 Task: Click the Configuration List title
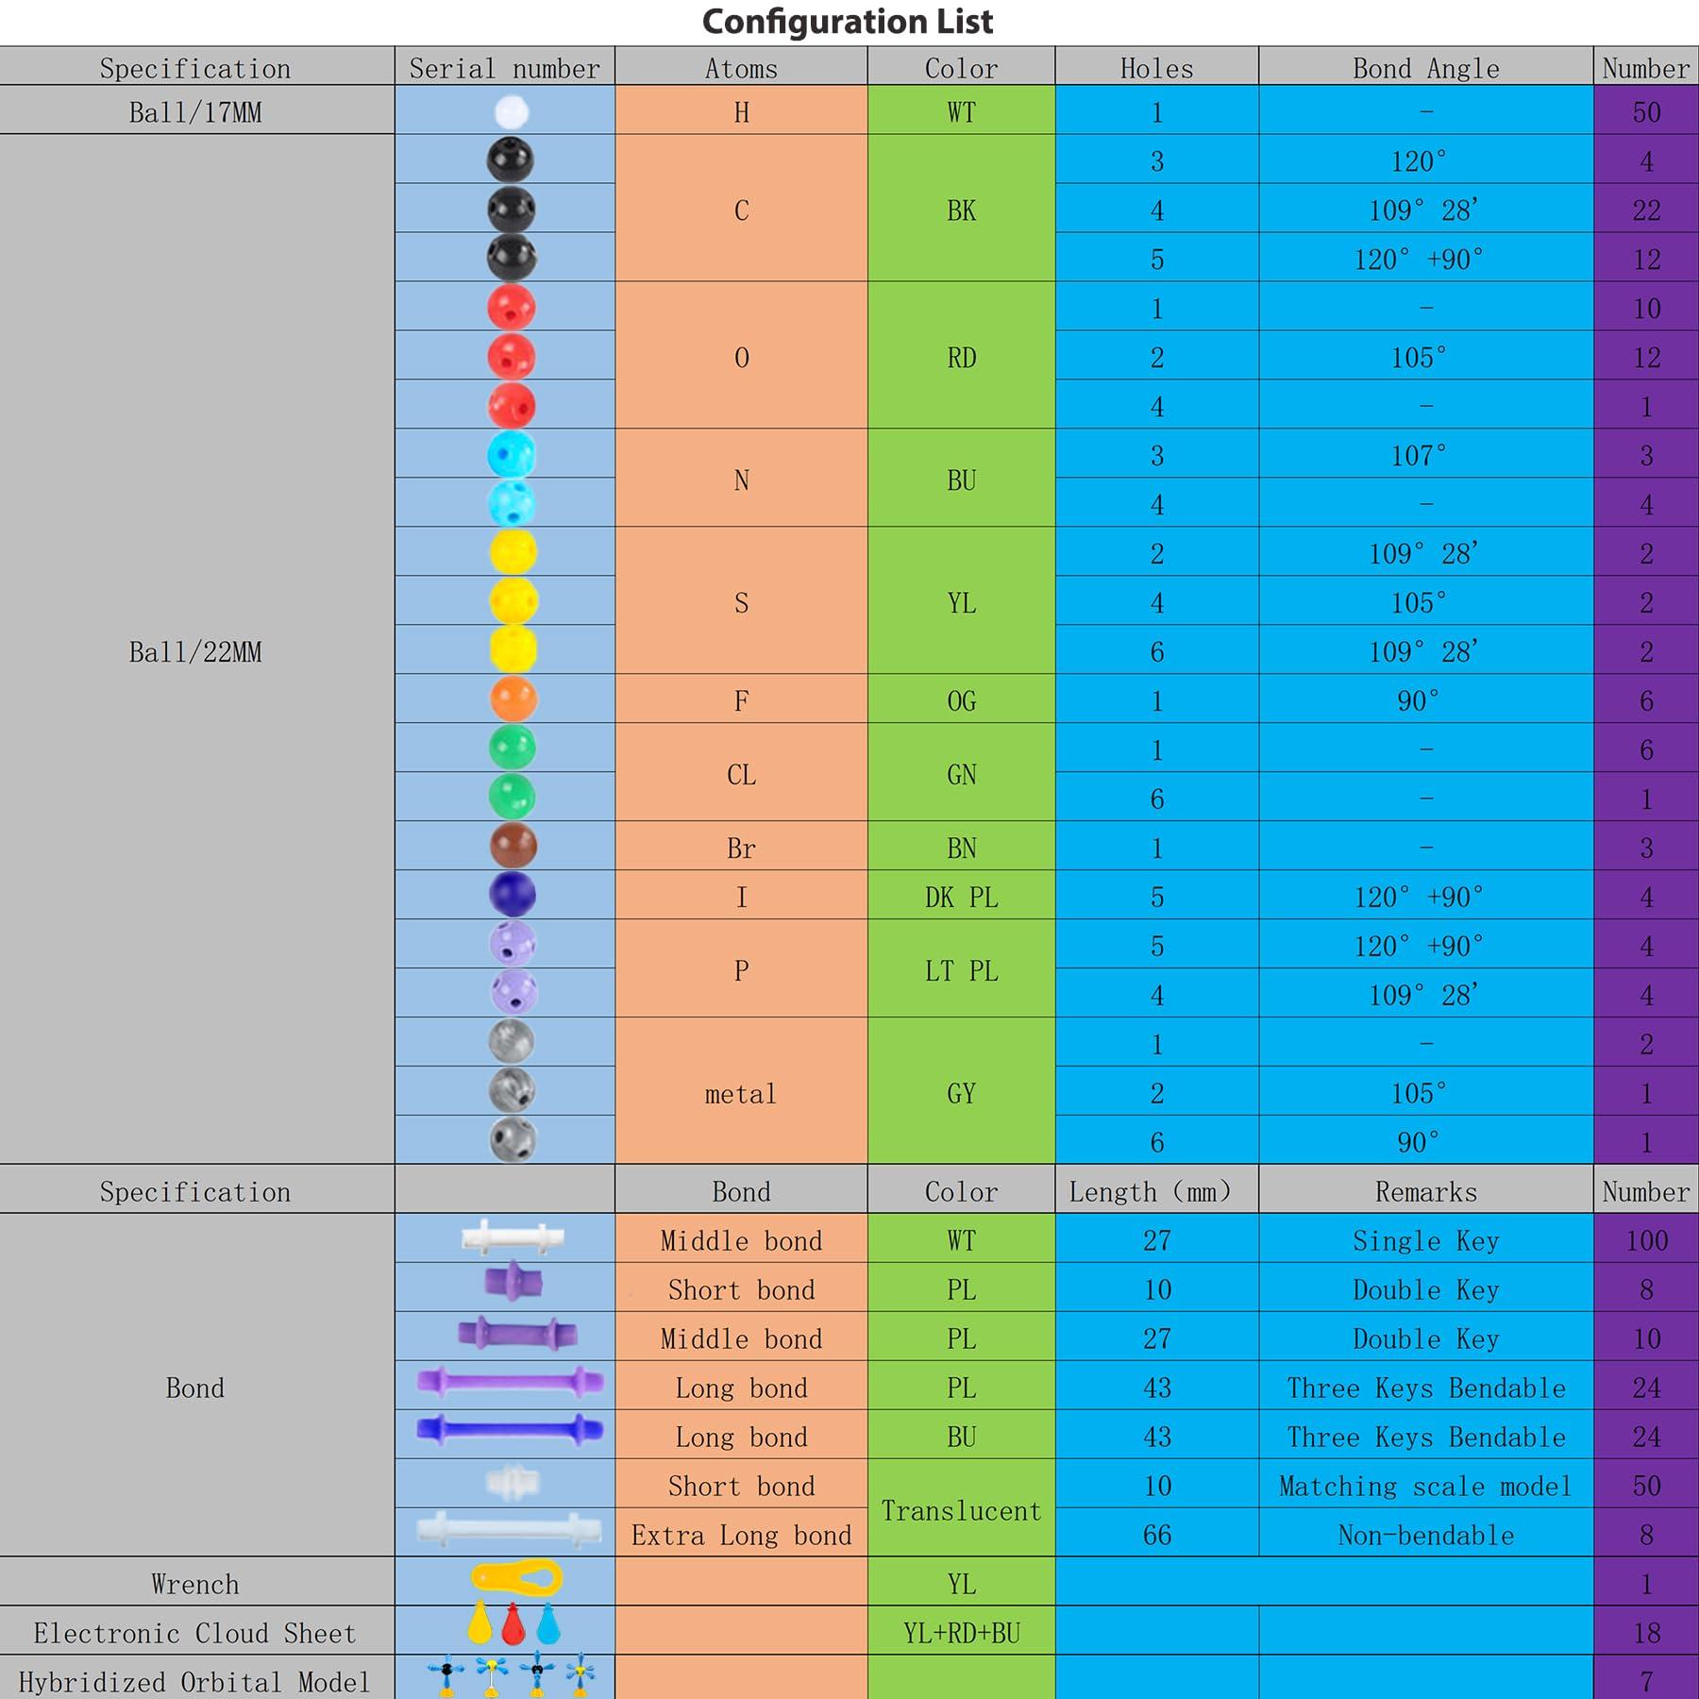(848, 22)
